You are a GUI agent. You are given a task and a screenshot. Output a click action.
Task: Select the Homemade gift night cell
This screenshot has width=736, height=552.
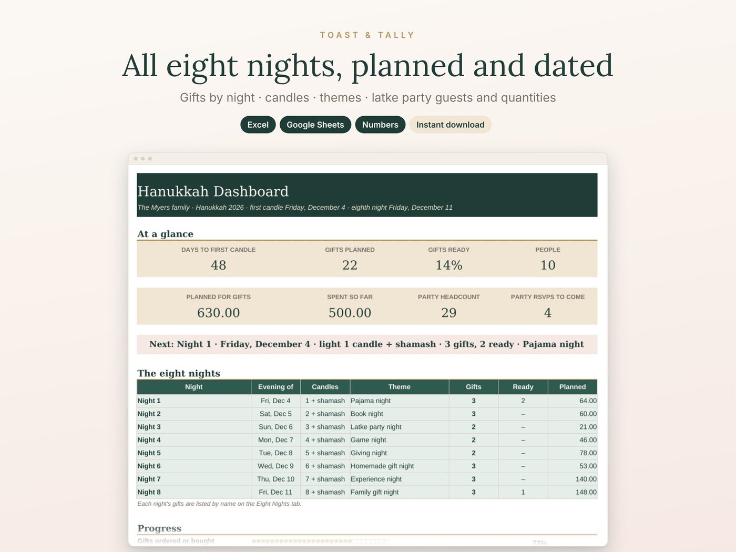400,466
